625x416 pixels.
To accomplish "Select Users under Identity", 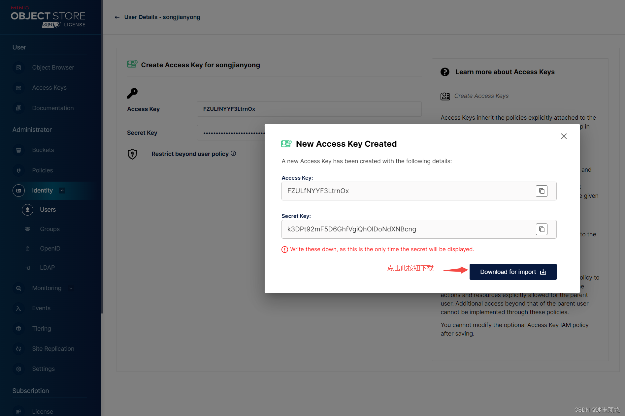I will [48, 210].
